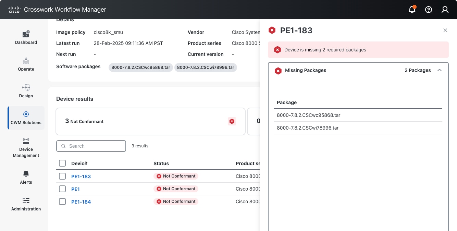Click the Missing Packages section error icon
The width and height of the screenshot is (457, 231).
point(278,71)
